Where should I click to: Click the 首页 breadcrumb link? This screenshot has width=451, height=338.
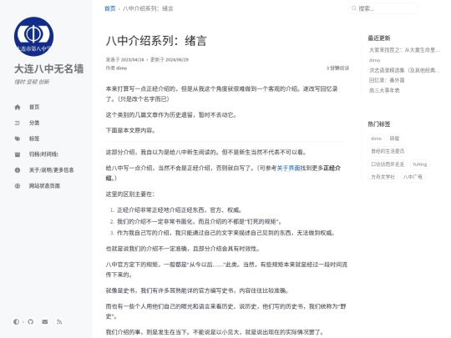(109, 8)
